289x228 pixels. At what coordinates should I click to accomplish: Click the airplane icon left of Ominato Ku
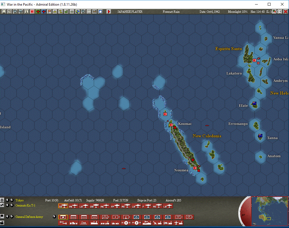(2, 205)
